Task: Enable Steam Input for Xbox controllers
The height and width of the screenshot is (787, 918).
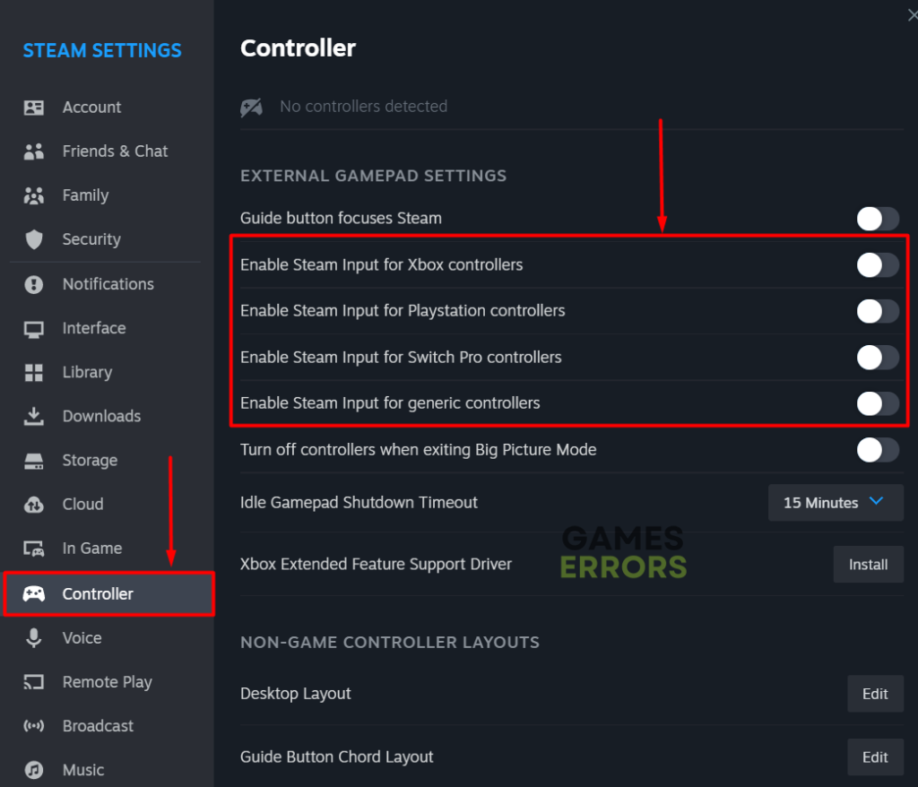Action: click(877, 264)
